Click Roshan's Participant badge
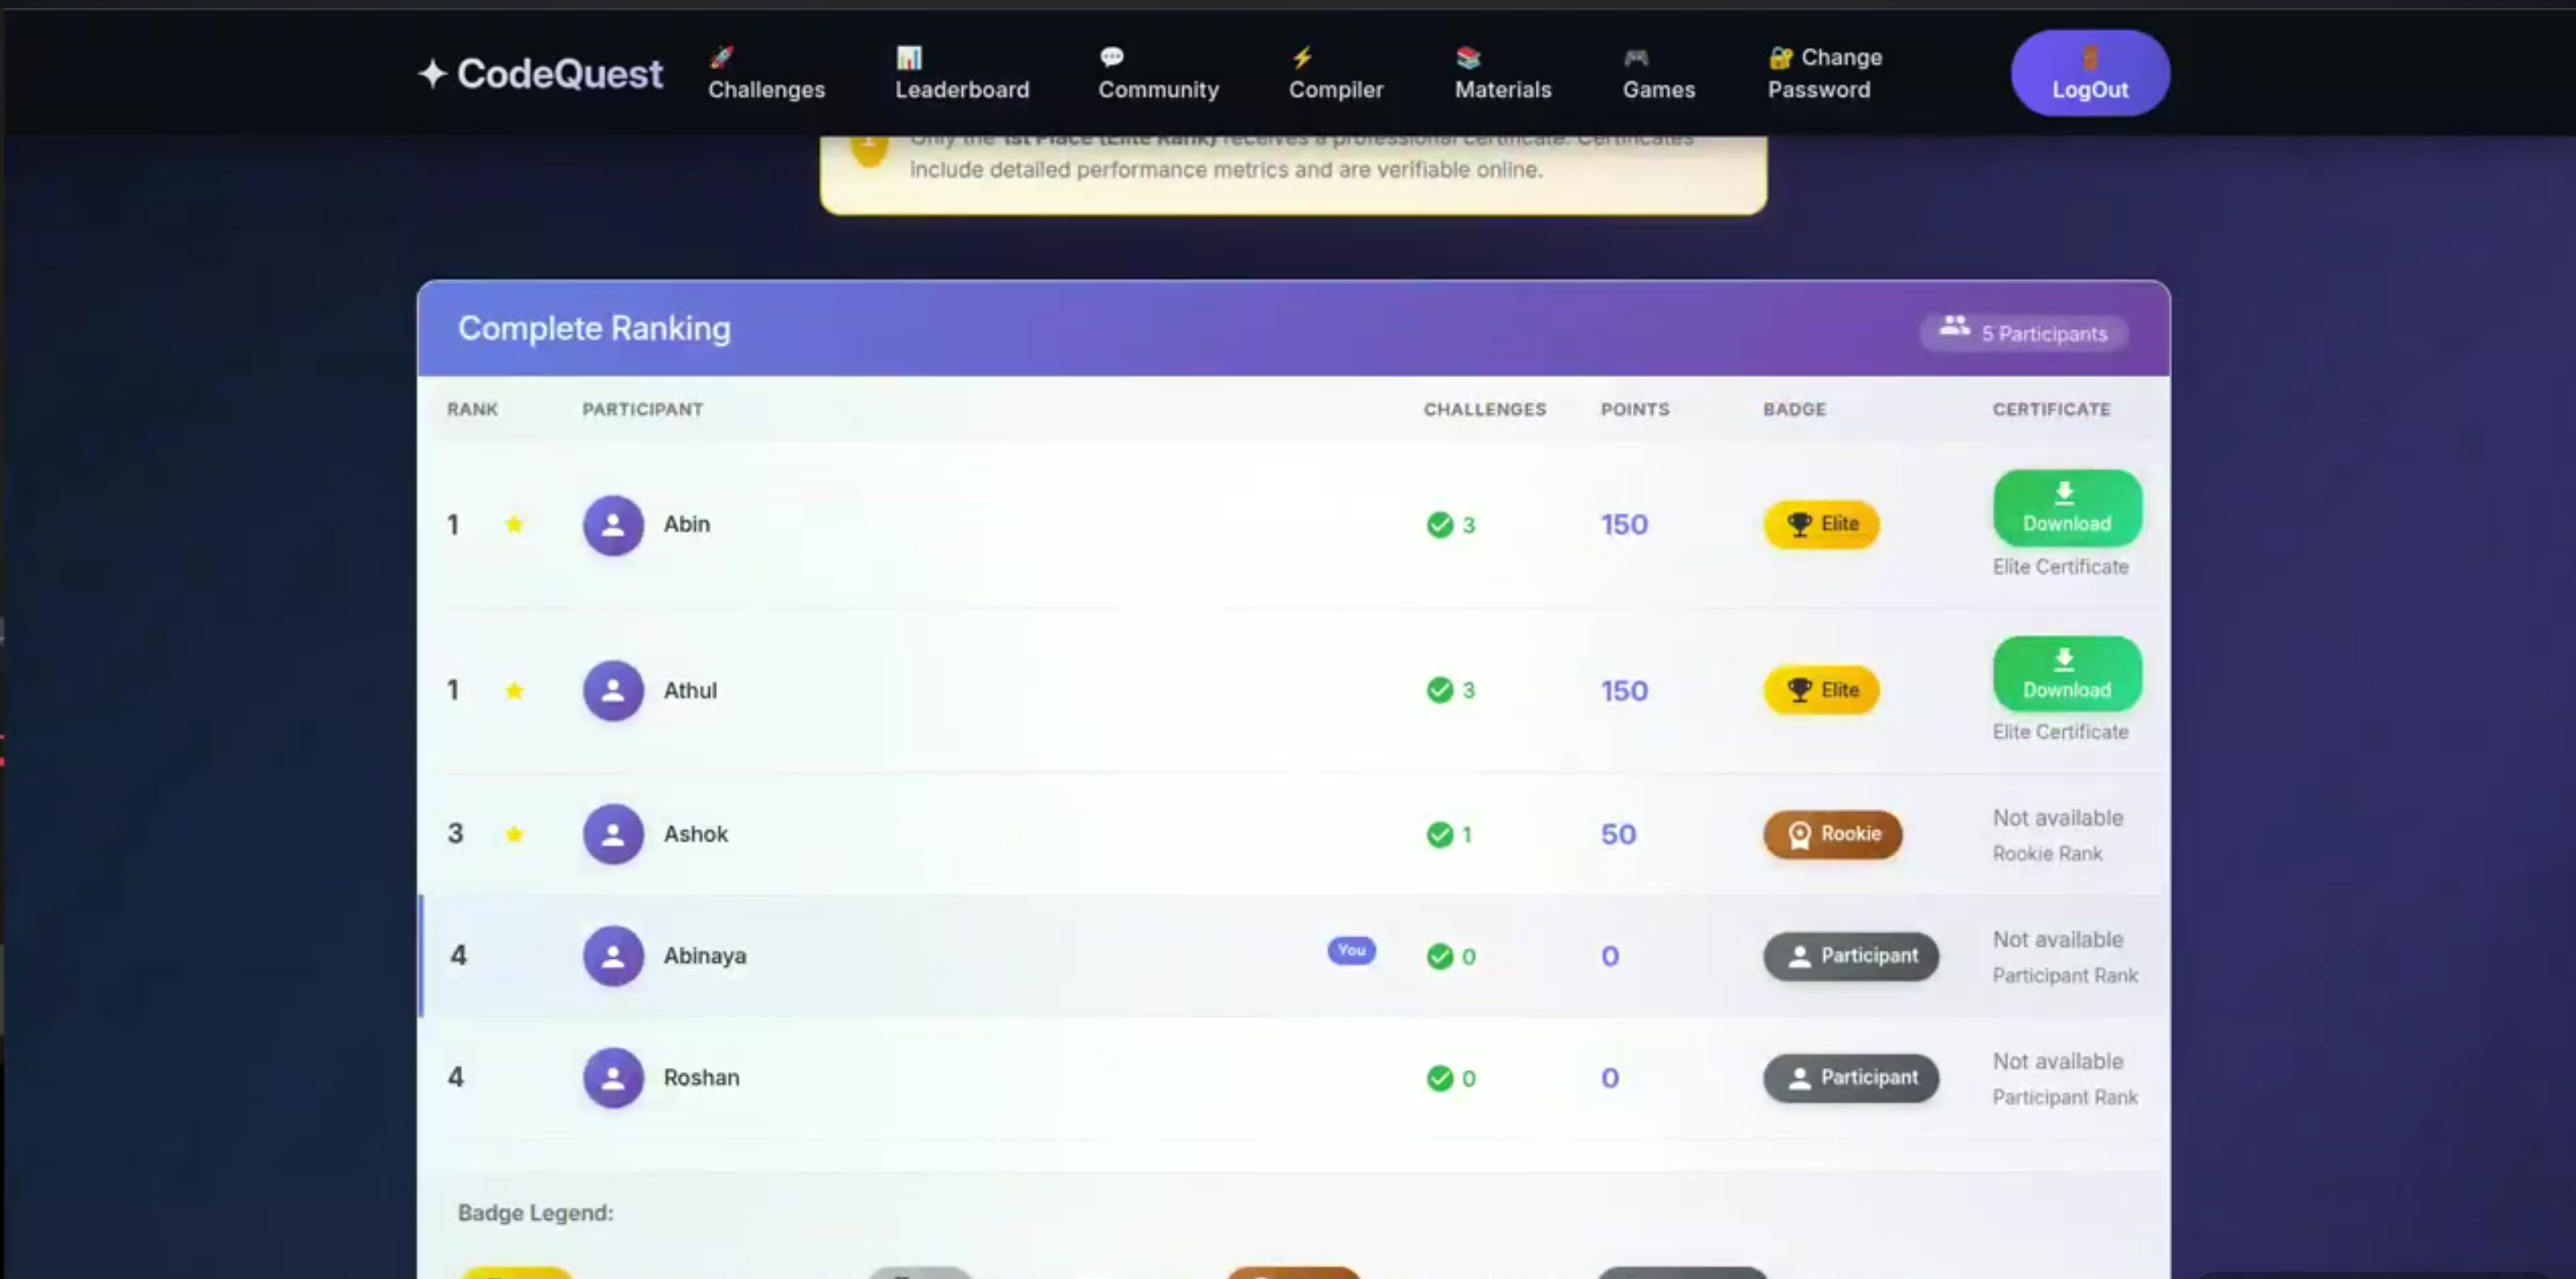Viewport: 2576px width, 1279px height. 1850,1078
